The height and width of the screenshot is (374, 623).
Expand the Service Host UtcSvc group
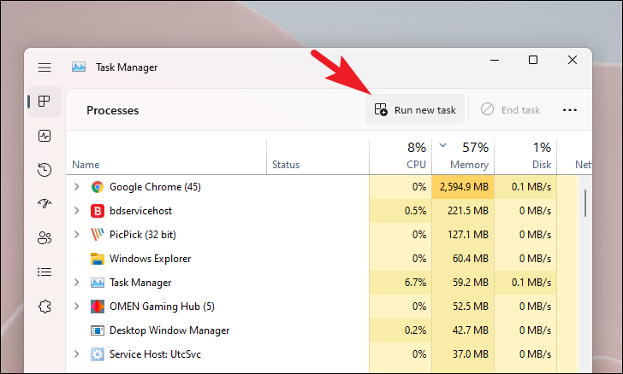[x=77, y=354]
